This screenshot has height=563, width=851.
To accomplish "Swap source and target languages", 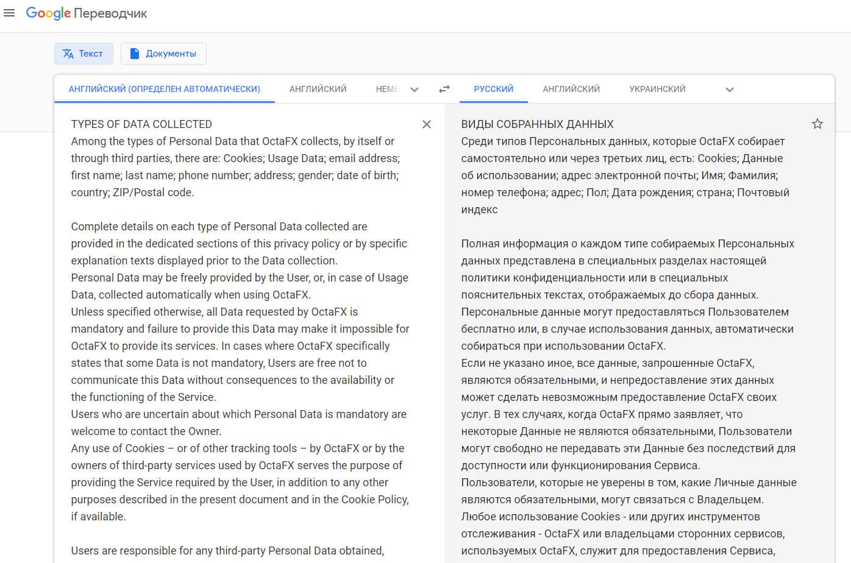I will point(444,89).
